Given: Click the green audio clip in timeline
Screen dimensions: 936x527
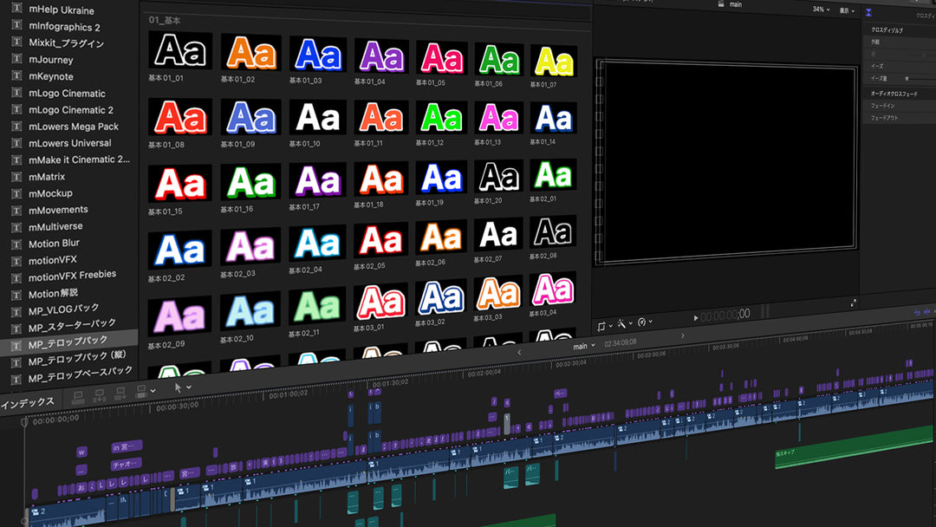Looking at the screenshot, I should click(x=832, y=450).
